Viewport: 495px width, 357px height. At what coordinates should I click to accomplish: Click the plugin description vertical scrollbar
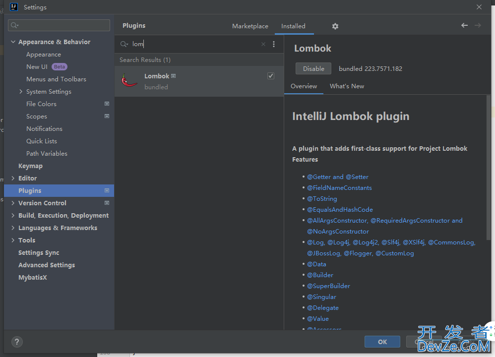click(489, 167)
